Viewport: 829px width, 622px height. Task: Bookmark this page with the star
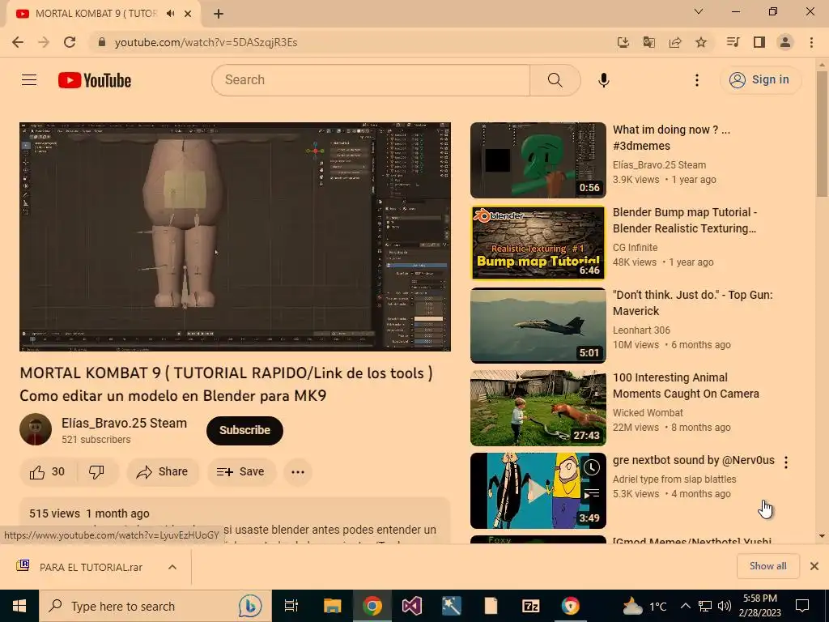701,42
